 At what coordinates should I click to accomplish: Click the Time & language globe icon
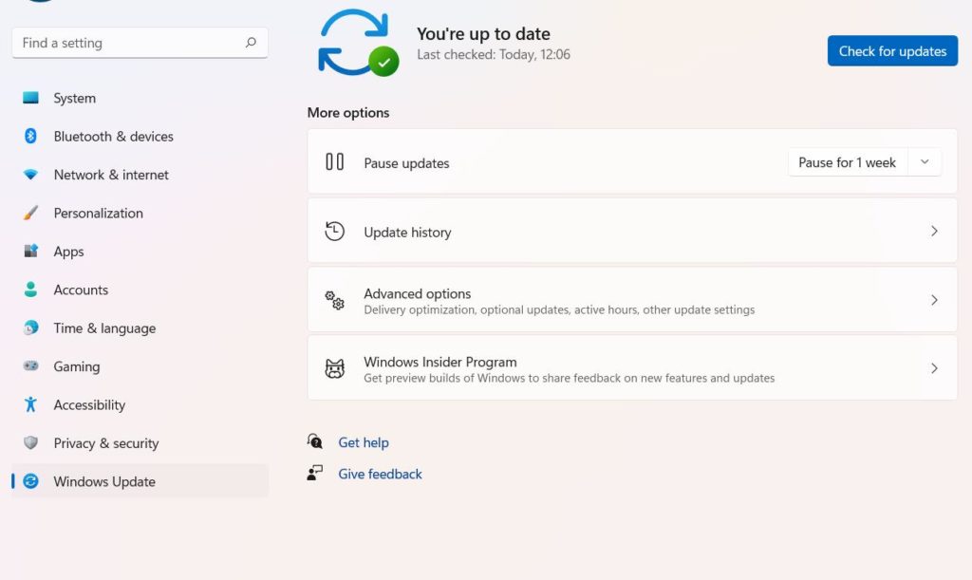[x=30, y=327]
